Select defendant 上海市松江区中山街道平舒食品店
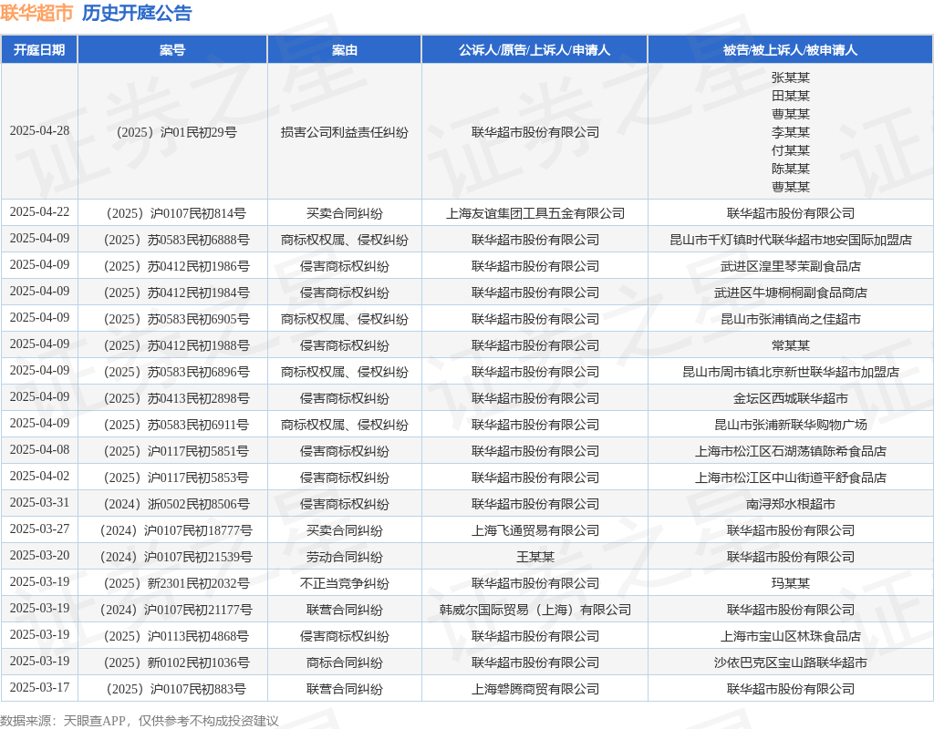The height and width of the screenshot is (729, 934). 791,477
